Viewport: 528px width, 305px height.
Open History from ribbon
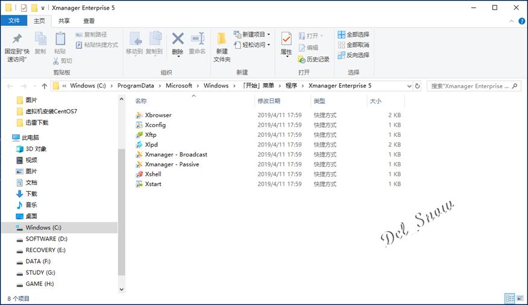click(x=313, y=60)
